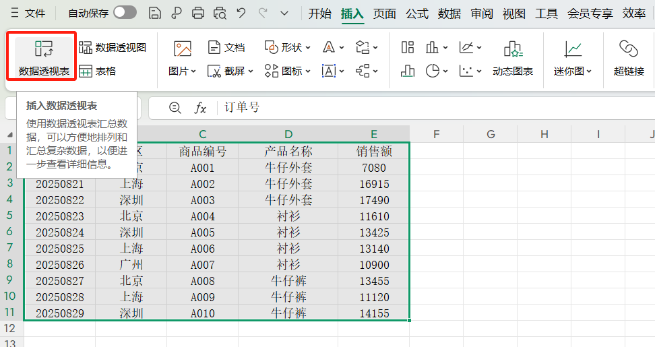
Task: Insert a 超链接 hyperlink
Action: [x=629, y=58]
